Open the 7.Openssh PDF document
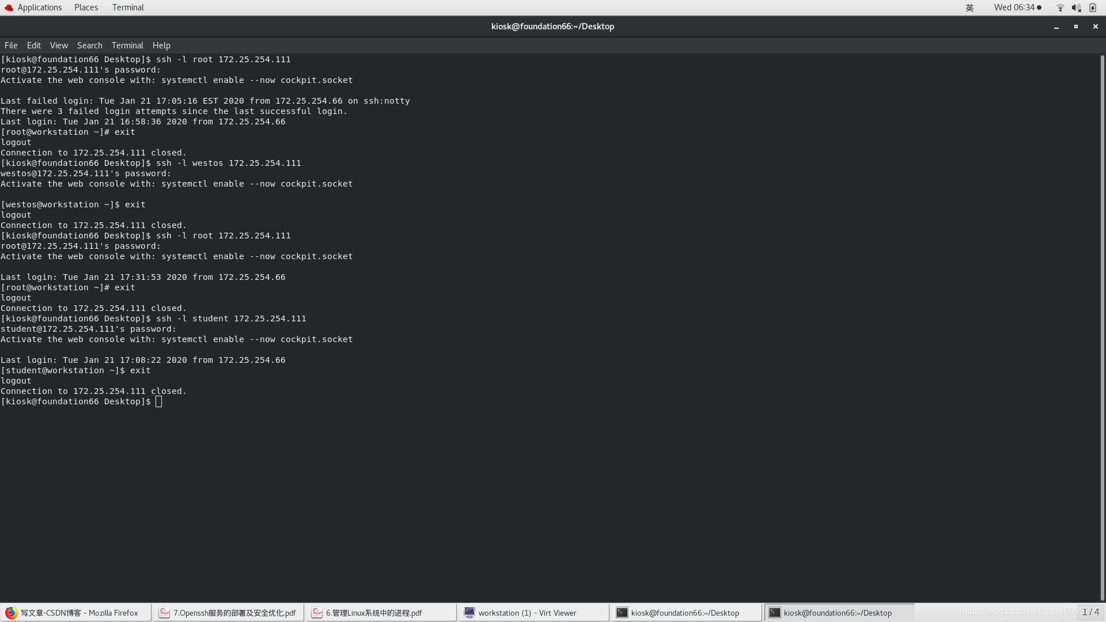The image size is (1106, 622). (229, 613)
